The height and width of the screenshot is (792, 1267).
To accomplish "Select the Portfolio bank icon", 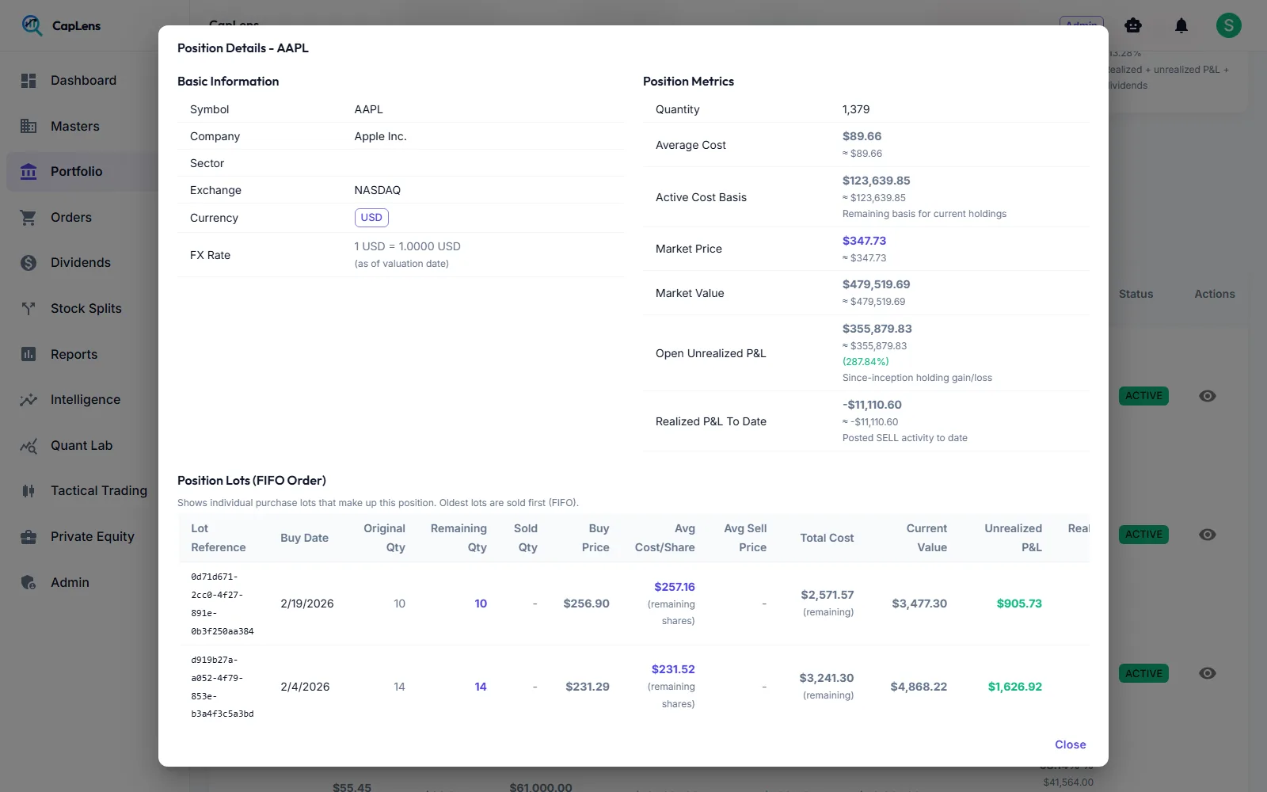I will pos(29,172).
